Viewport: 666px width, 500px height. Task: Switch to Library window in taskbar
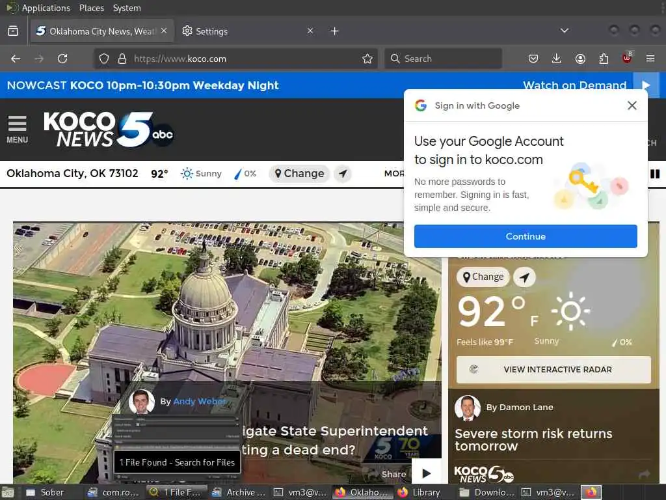click(420, 492)
